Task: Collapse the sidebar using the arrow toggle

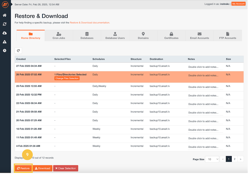Action: click(x=11, y=4)
